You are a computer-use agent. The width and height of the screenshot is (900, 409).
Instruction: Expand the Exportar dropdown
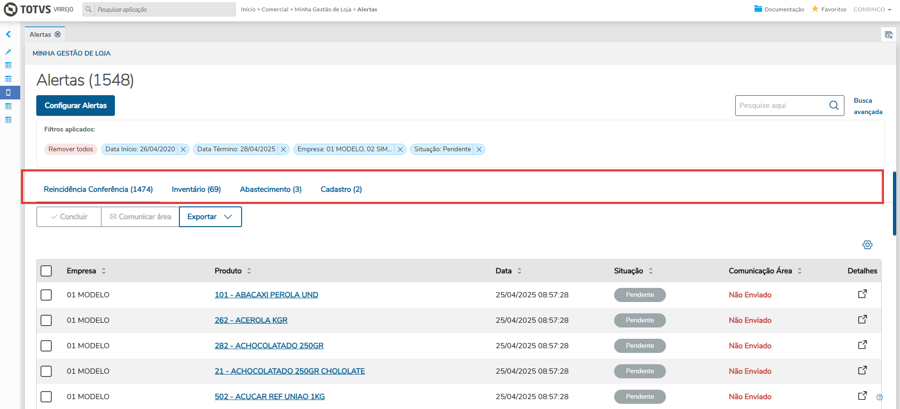[x=211, y=217]
